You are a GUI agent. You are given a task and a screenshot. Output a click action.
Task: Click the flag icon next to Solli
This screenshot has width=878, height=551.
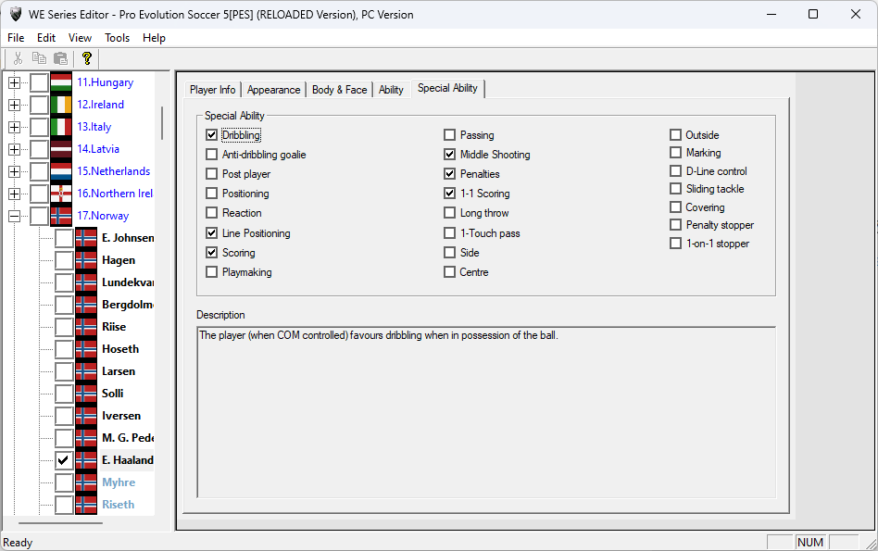tap(86, 394)
